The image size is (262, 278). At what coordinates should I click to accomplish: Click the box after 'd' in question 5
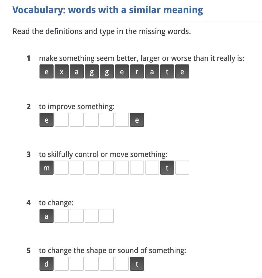point(62,264)
